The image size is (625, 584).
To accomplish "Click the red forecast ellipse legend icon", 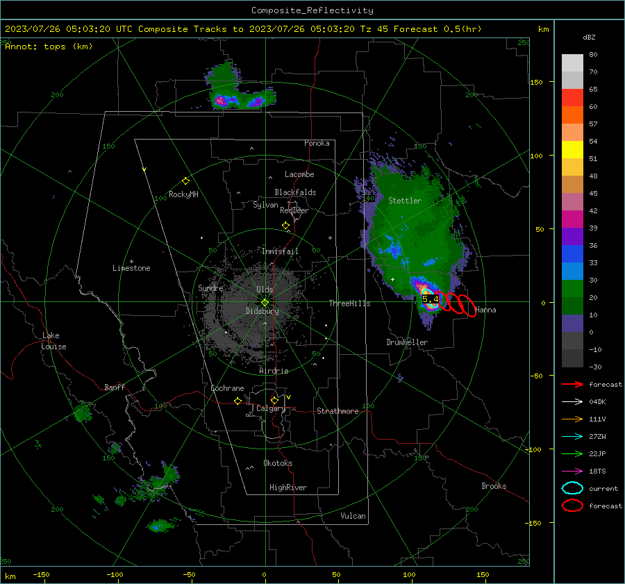I will pyautogui.click(x=572, y=506).
